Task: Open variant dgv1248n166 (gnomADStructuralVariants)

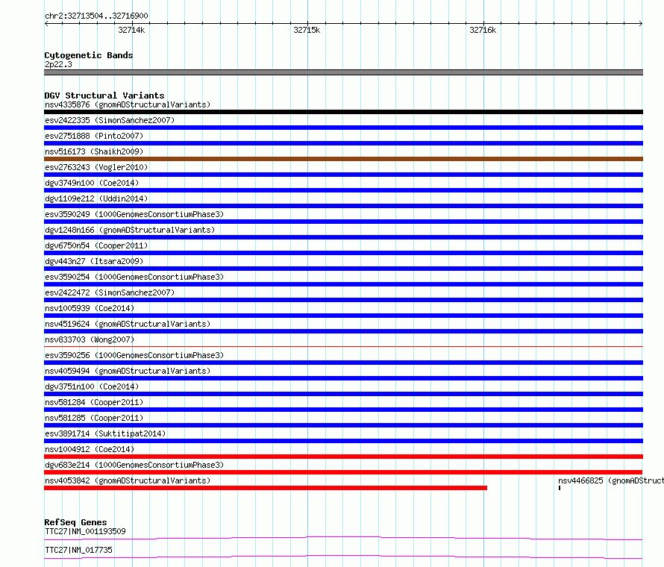Action: click(x=130, y=230)
